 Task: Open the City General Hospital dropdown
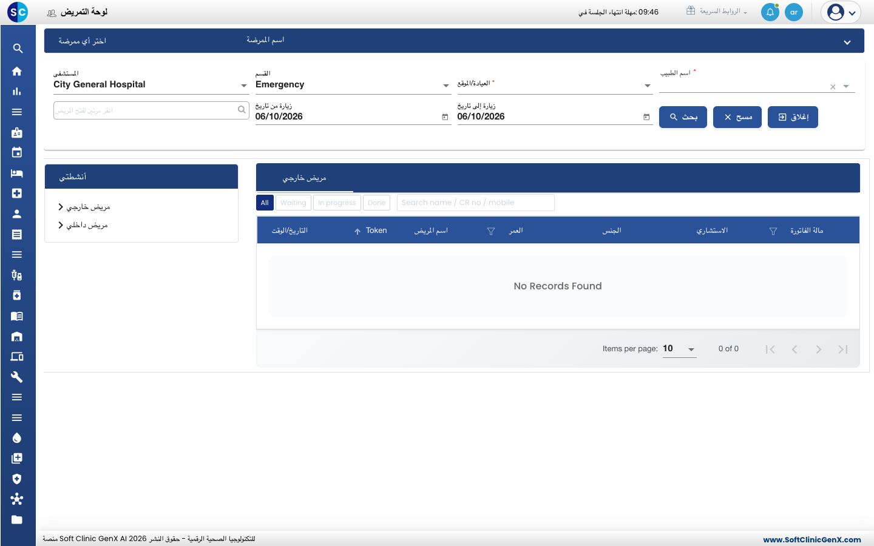(x=151, y=85)
